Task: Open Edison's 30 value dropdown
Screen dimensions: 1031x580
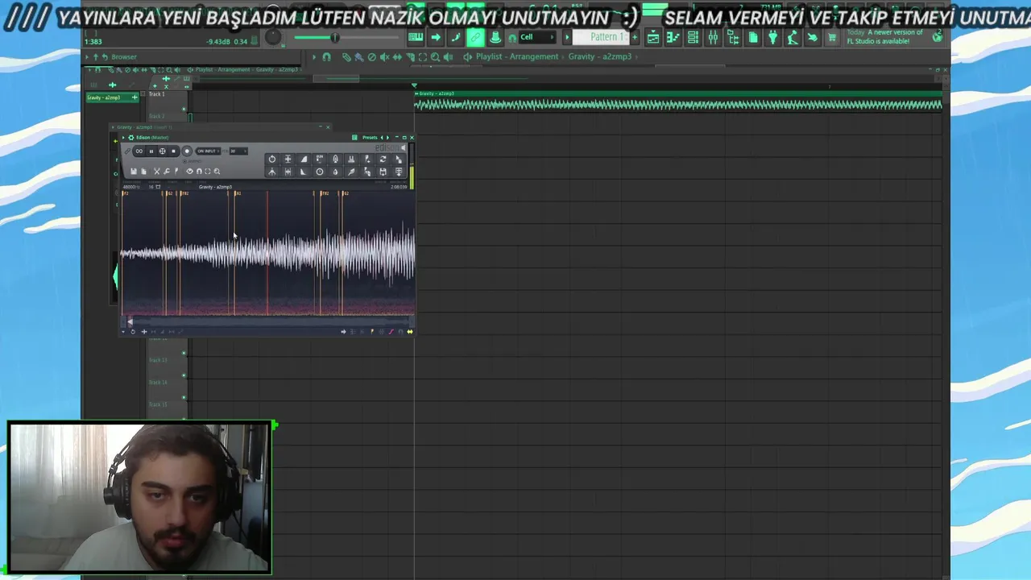Action: 238,151
